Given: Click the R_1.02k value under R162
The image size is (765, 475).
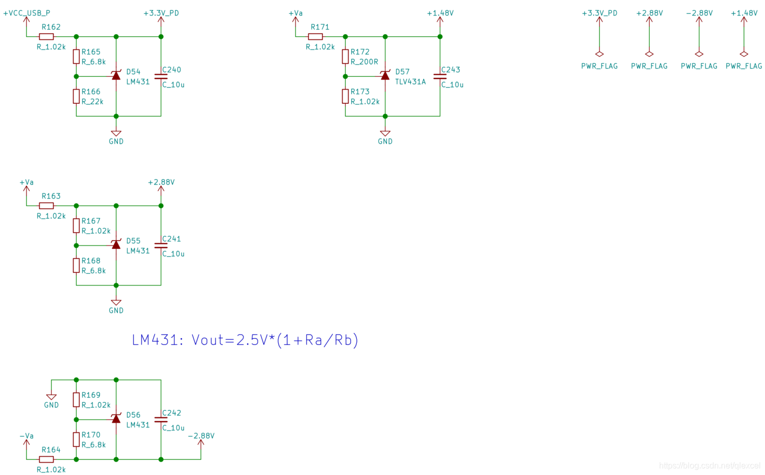Looking at the screenshot, I should pos(51,47).
